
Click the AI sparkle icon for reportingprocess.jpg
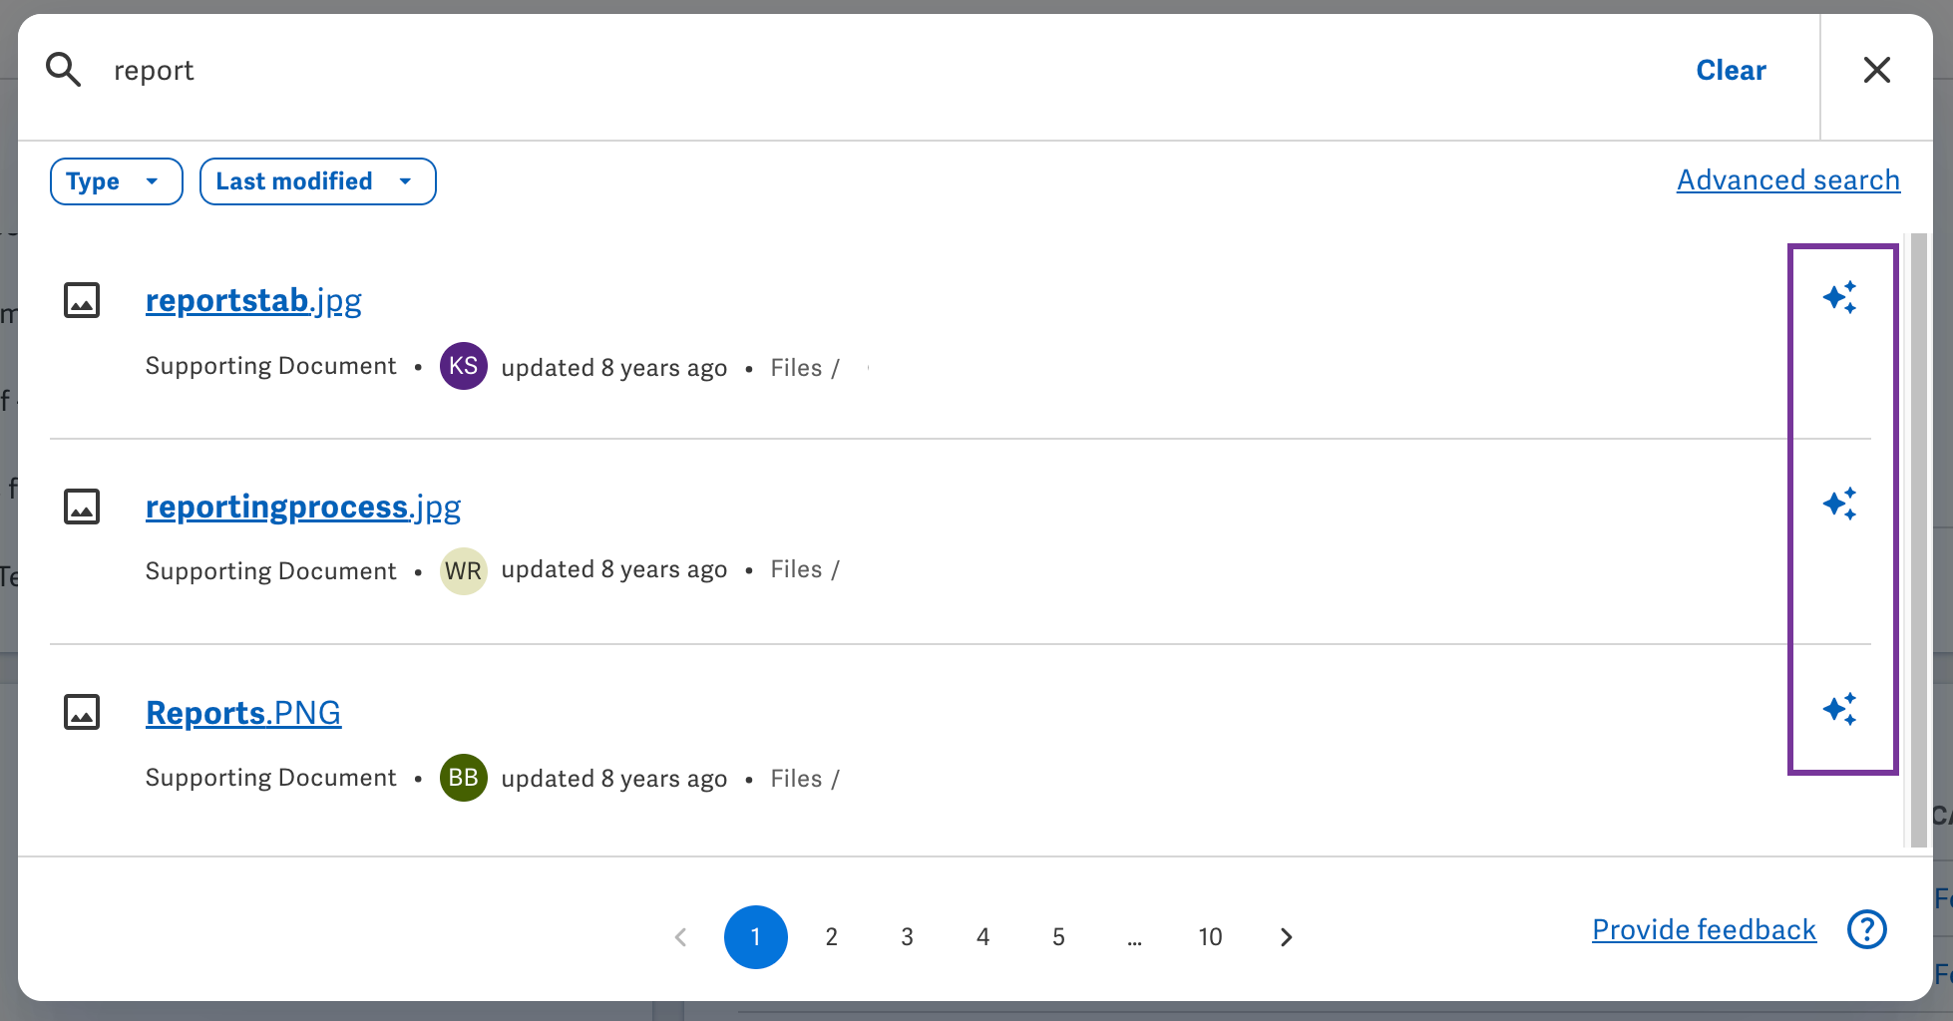[1840, 504]
